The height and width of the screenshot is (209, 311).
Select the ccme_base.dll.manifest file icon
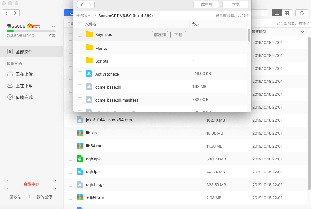coord(89,99)
